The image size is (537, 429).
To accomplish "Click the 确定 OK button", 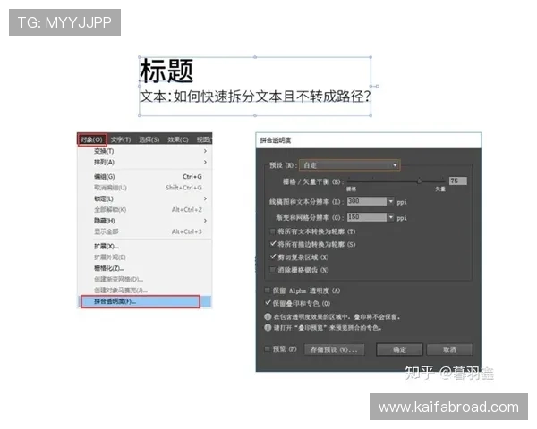I will click(399, 349).
